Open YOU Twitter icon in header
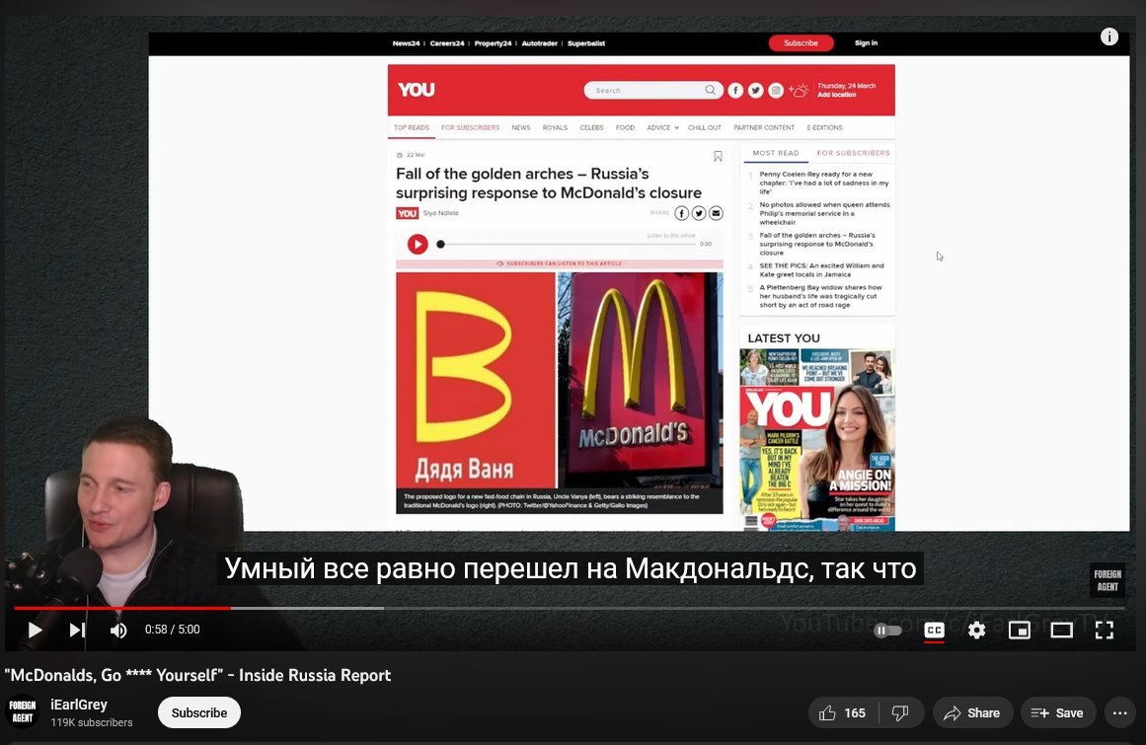 click(756, 90)
